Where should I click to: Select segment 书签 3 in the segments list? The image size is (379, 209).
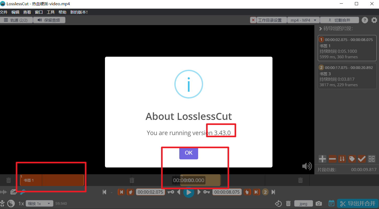coord(347,76)
